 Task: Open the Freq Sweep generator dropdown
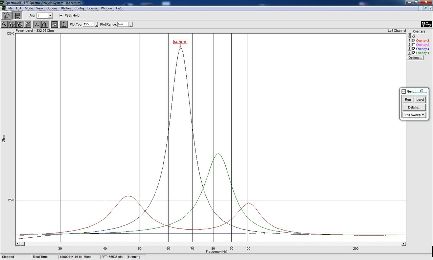click(423, 115)
